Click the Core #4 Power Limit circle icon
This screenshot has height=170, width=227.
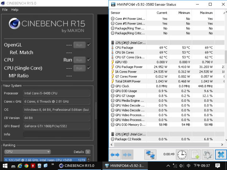tap(113, 19)
